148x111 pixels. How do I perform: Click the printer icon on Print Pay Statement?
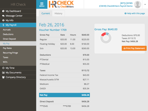[x=124, y=48]
